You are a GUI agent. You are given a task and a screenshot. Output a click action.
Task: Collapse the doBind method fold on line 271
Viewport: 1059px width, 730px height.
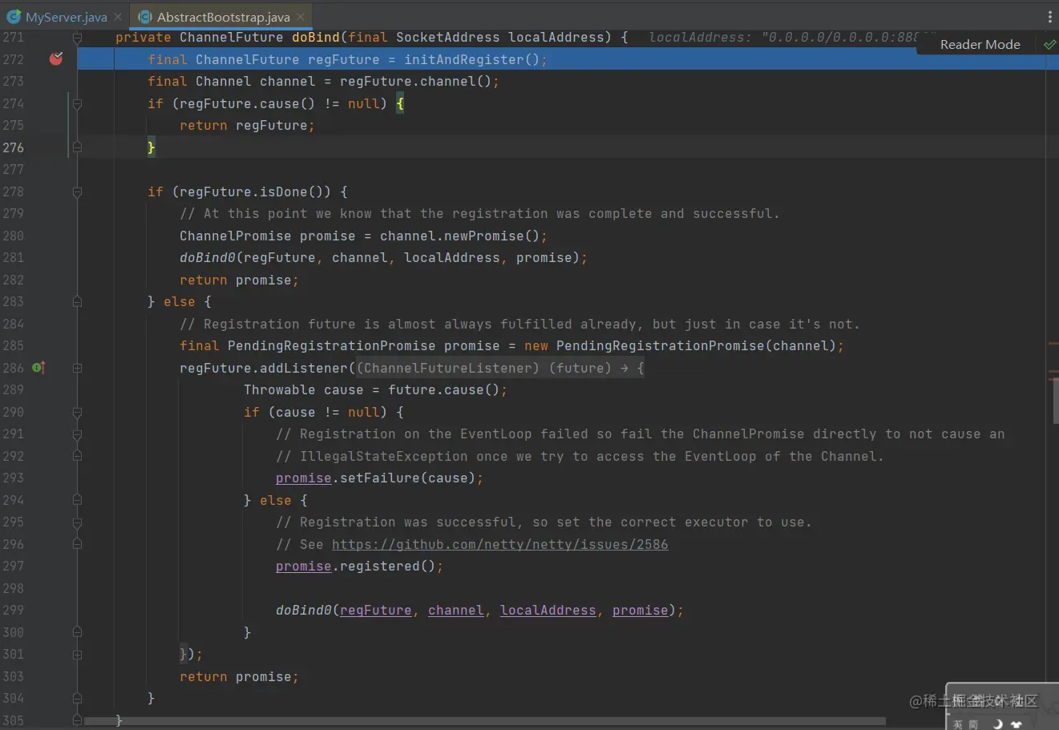tap(77, 38)
